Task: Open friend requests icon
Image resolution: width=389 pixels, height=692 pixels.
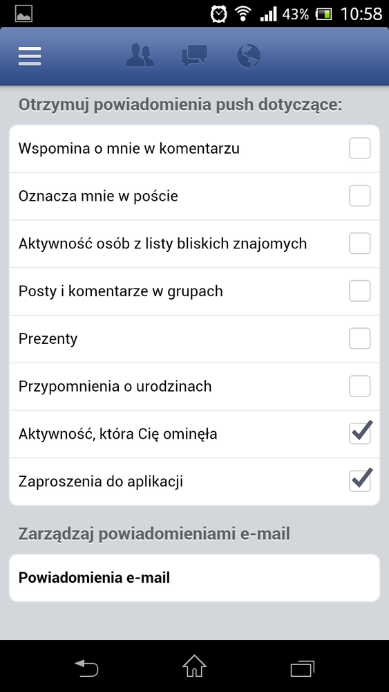Action: pyautogui.click(x=140, y=56)
